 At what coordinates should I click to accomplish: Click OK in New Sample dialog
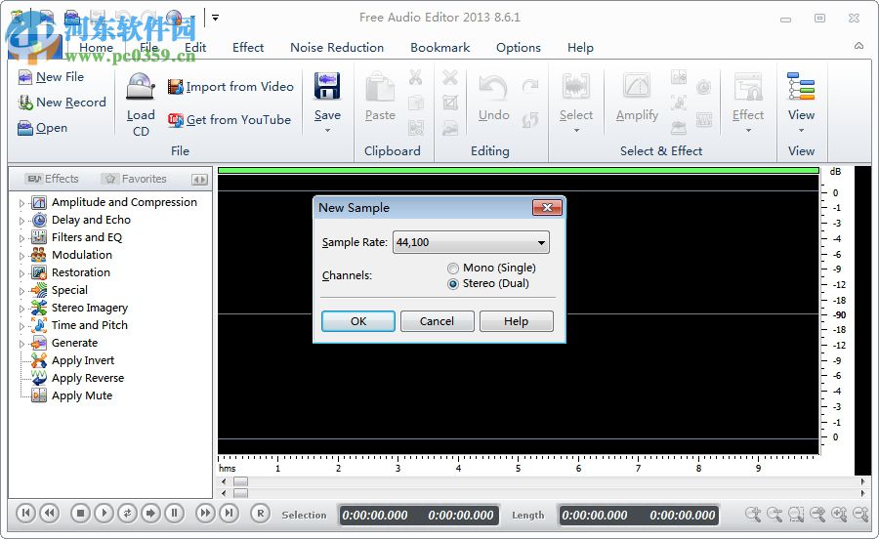click(358, 321)
